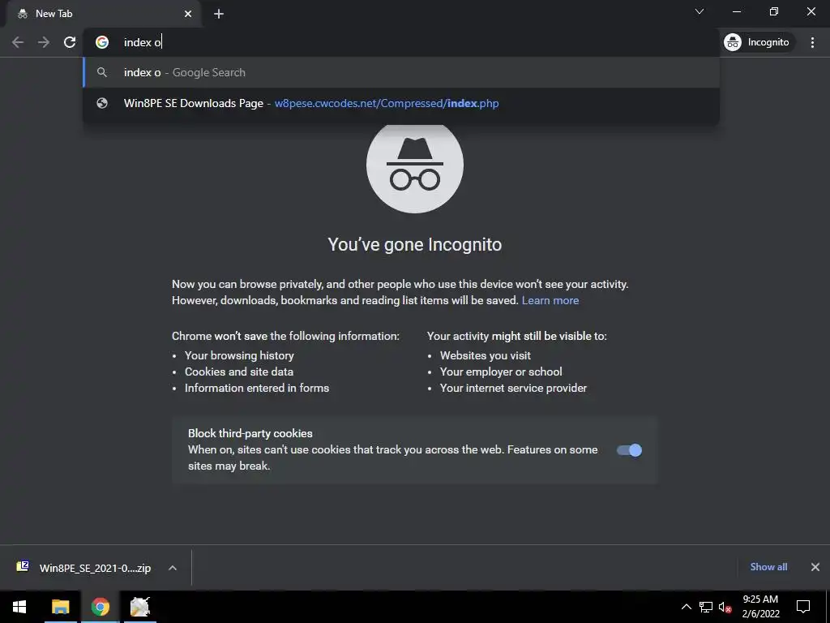Expand the download item options chevron
The image size is (830, 623).
pos(172,568)
